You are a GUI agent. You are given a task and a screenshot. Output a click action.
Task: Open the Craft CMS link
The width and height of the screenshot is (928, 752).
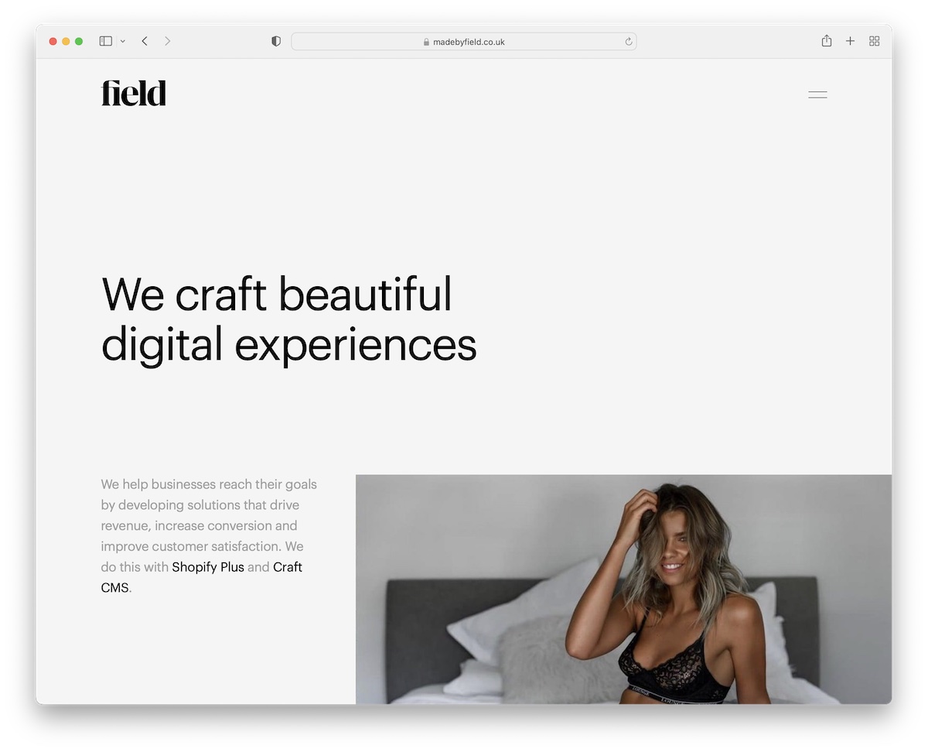click(x=287, y=566)
